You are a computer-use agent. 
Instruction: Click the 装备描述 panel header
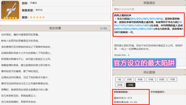[149, 3]
